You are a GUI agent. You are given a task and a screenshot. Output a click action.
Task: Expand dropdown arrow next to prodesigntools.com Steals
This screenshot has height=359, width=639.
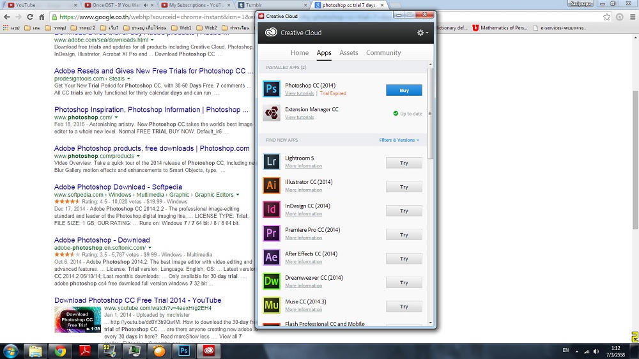pyautogui.click(x=128, y=79)
